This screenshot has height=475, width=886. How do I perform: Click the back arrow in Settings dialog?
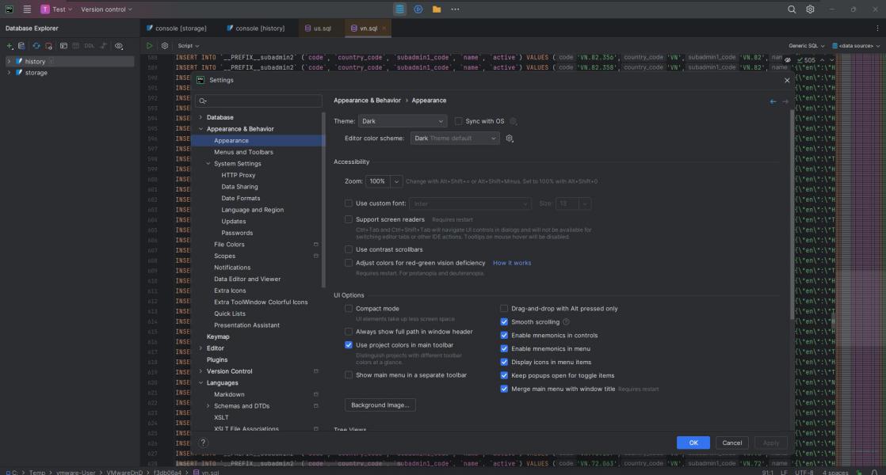point(773,101)
